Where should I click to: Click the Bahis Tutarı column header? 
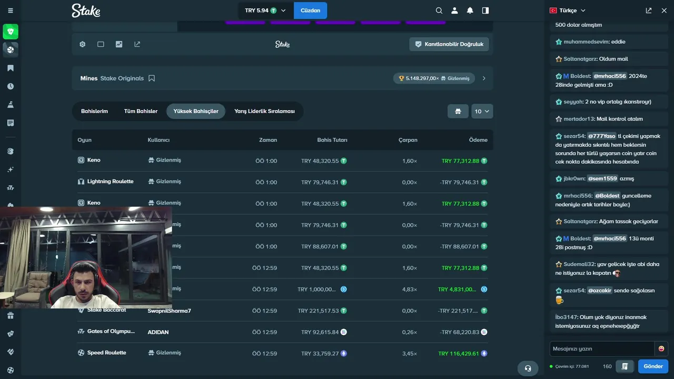(332, 140)
